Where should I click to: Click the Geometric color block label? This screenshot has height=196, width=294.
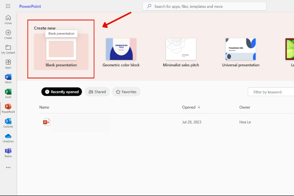(x=121, y=65)
